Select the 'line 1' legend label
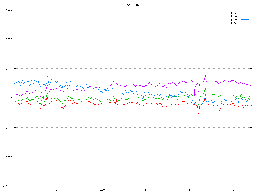Screen dimensions: 257x193 235,13
